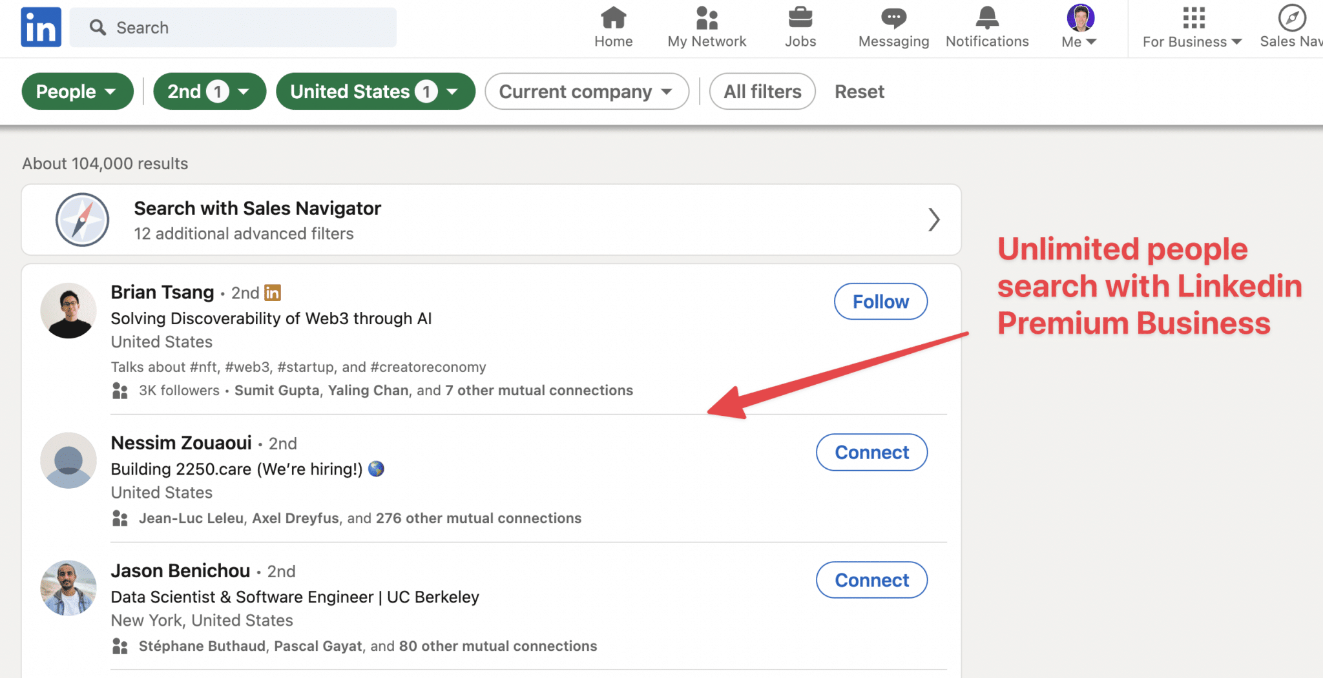Screen dimensions: 1323x678
Task: Go to My Network icon
Action: coord(707,18)
